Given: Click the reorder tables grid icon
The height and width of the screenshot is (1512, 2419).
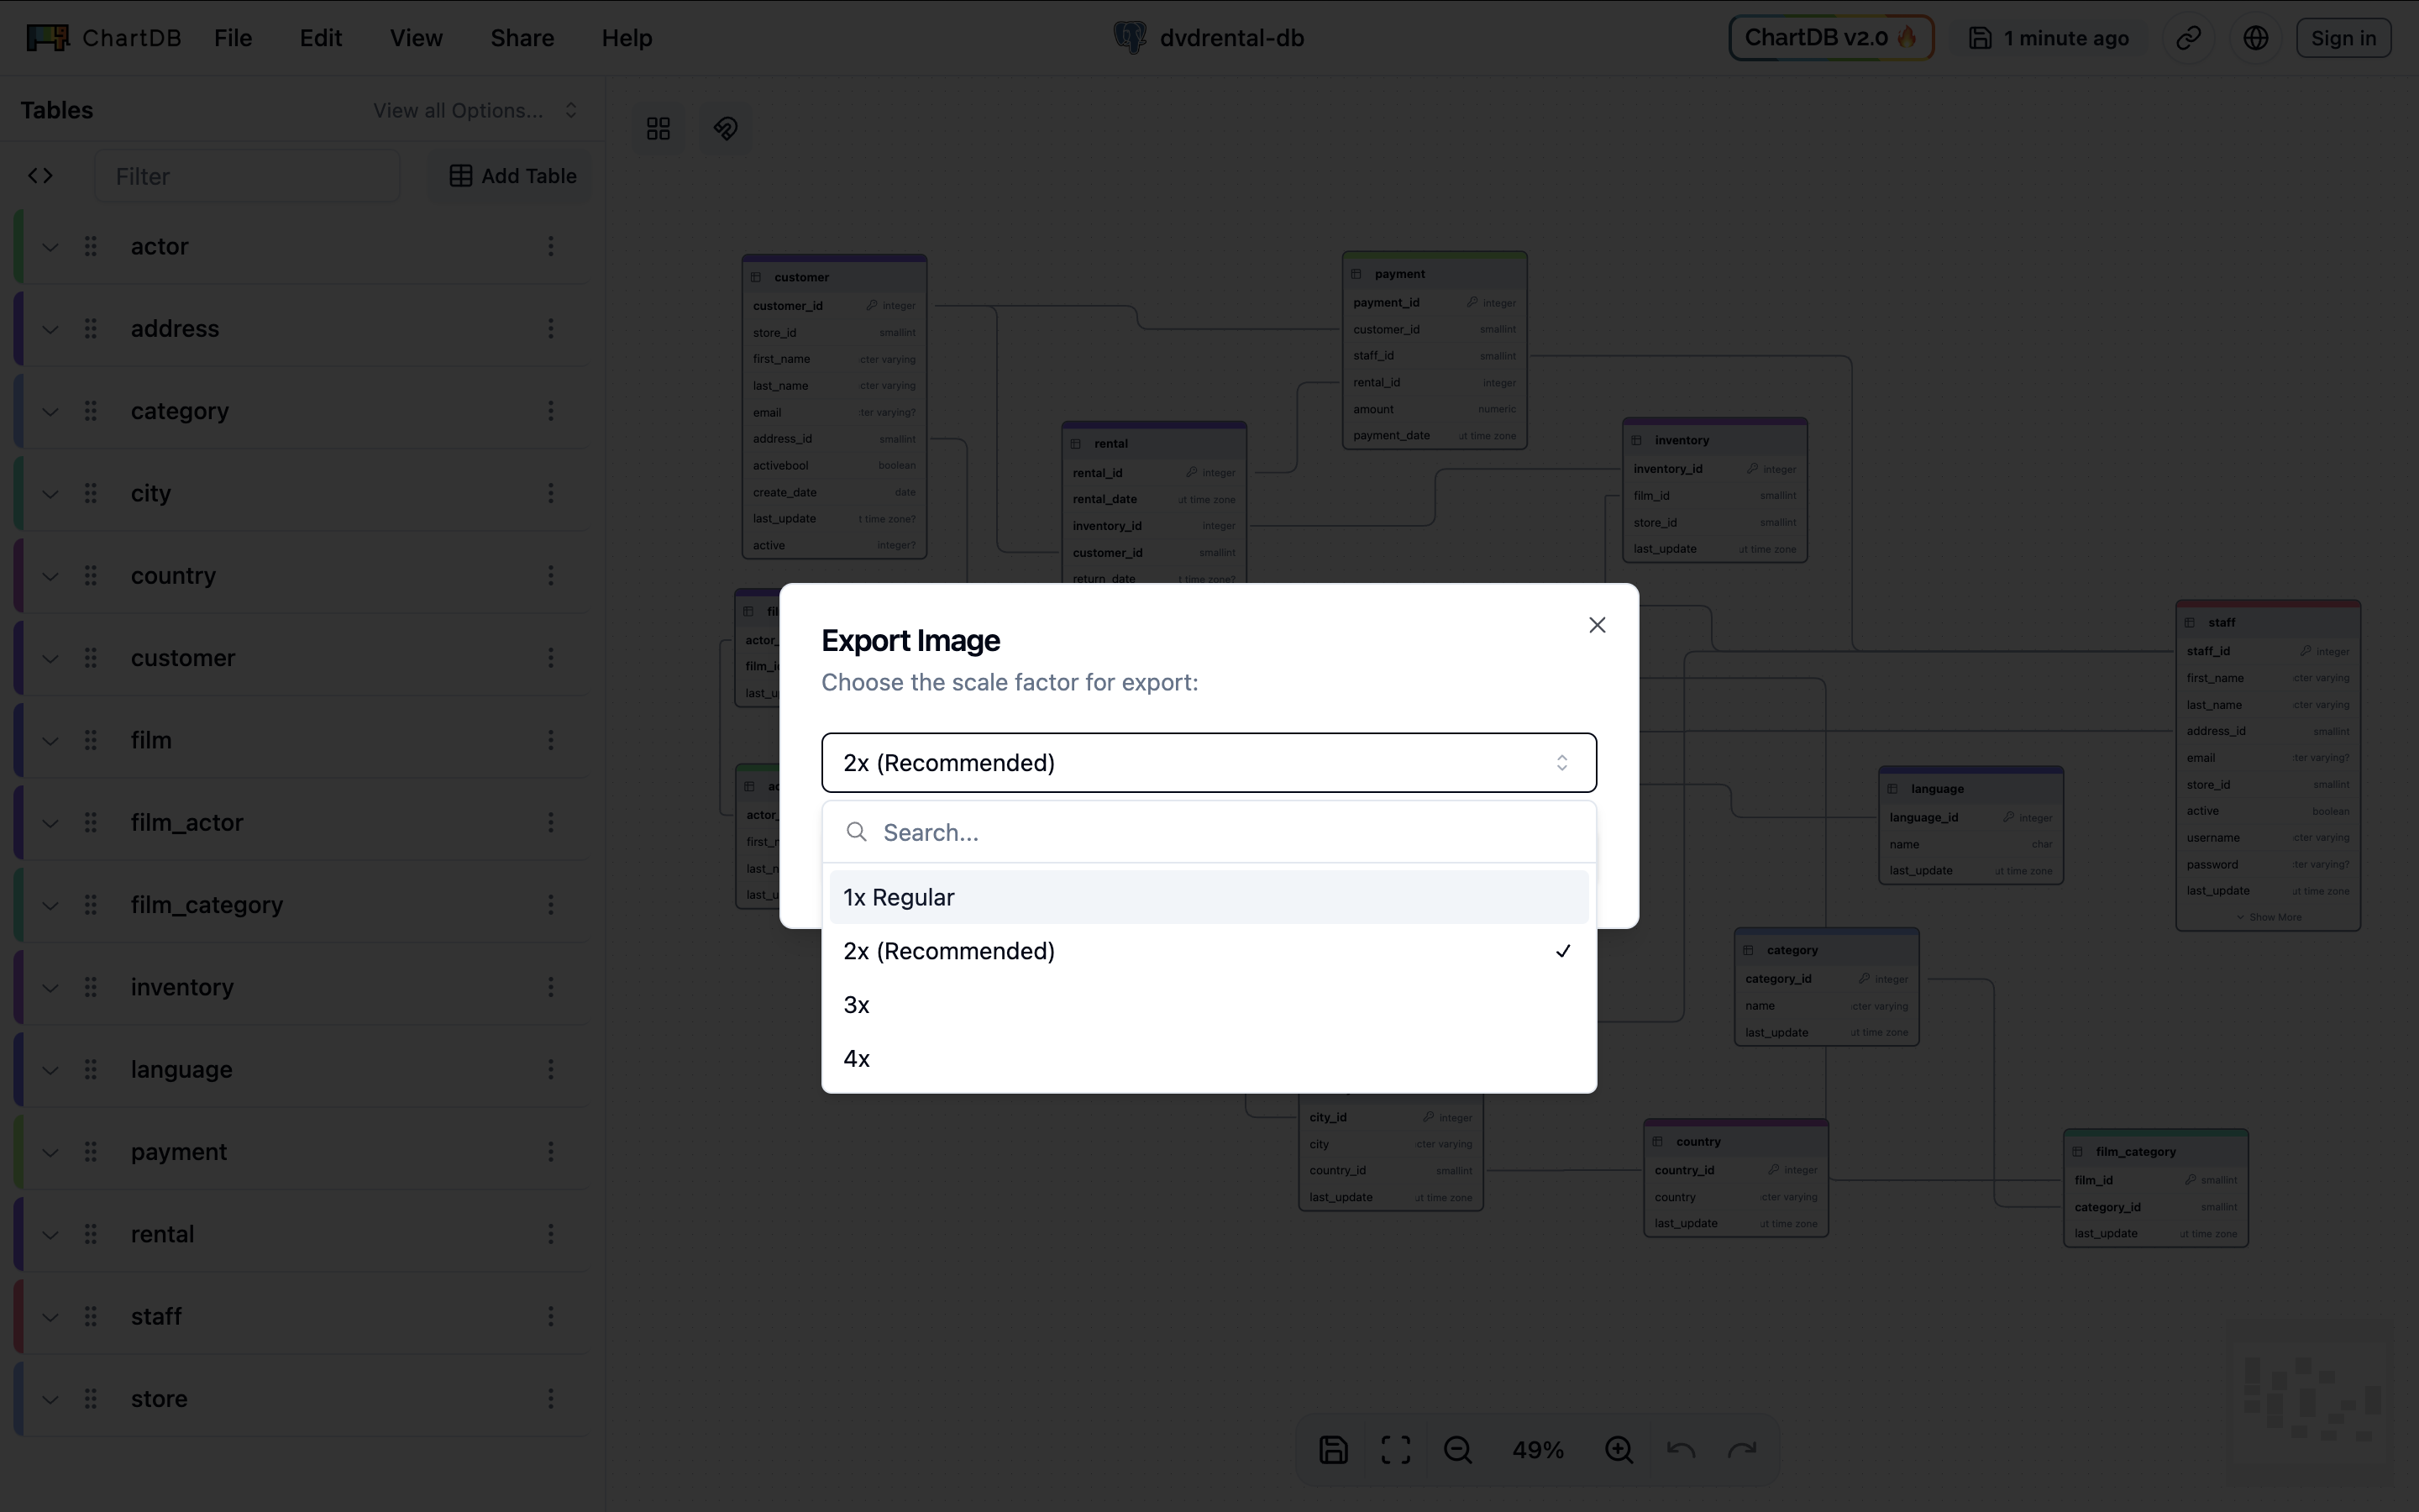Looking at the screenshot, I should pyautogui.click(x=658, y=129).
